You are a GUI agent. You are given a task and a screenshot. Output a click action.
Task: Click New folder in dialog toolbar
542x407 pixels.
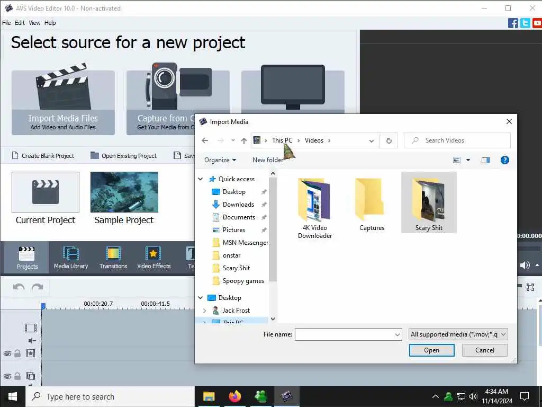(268, 160)
